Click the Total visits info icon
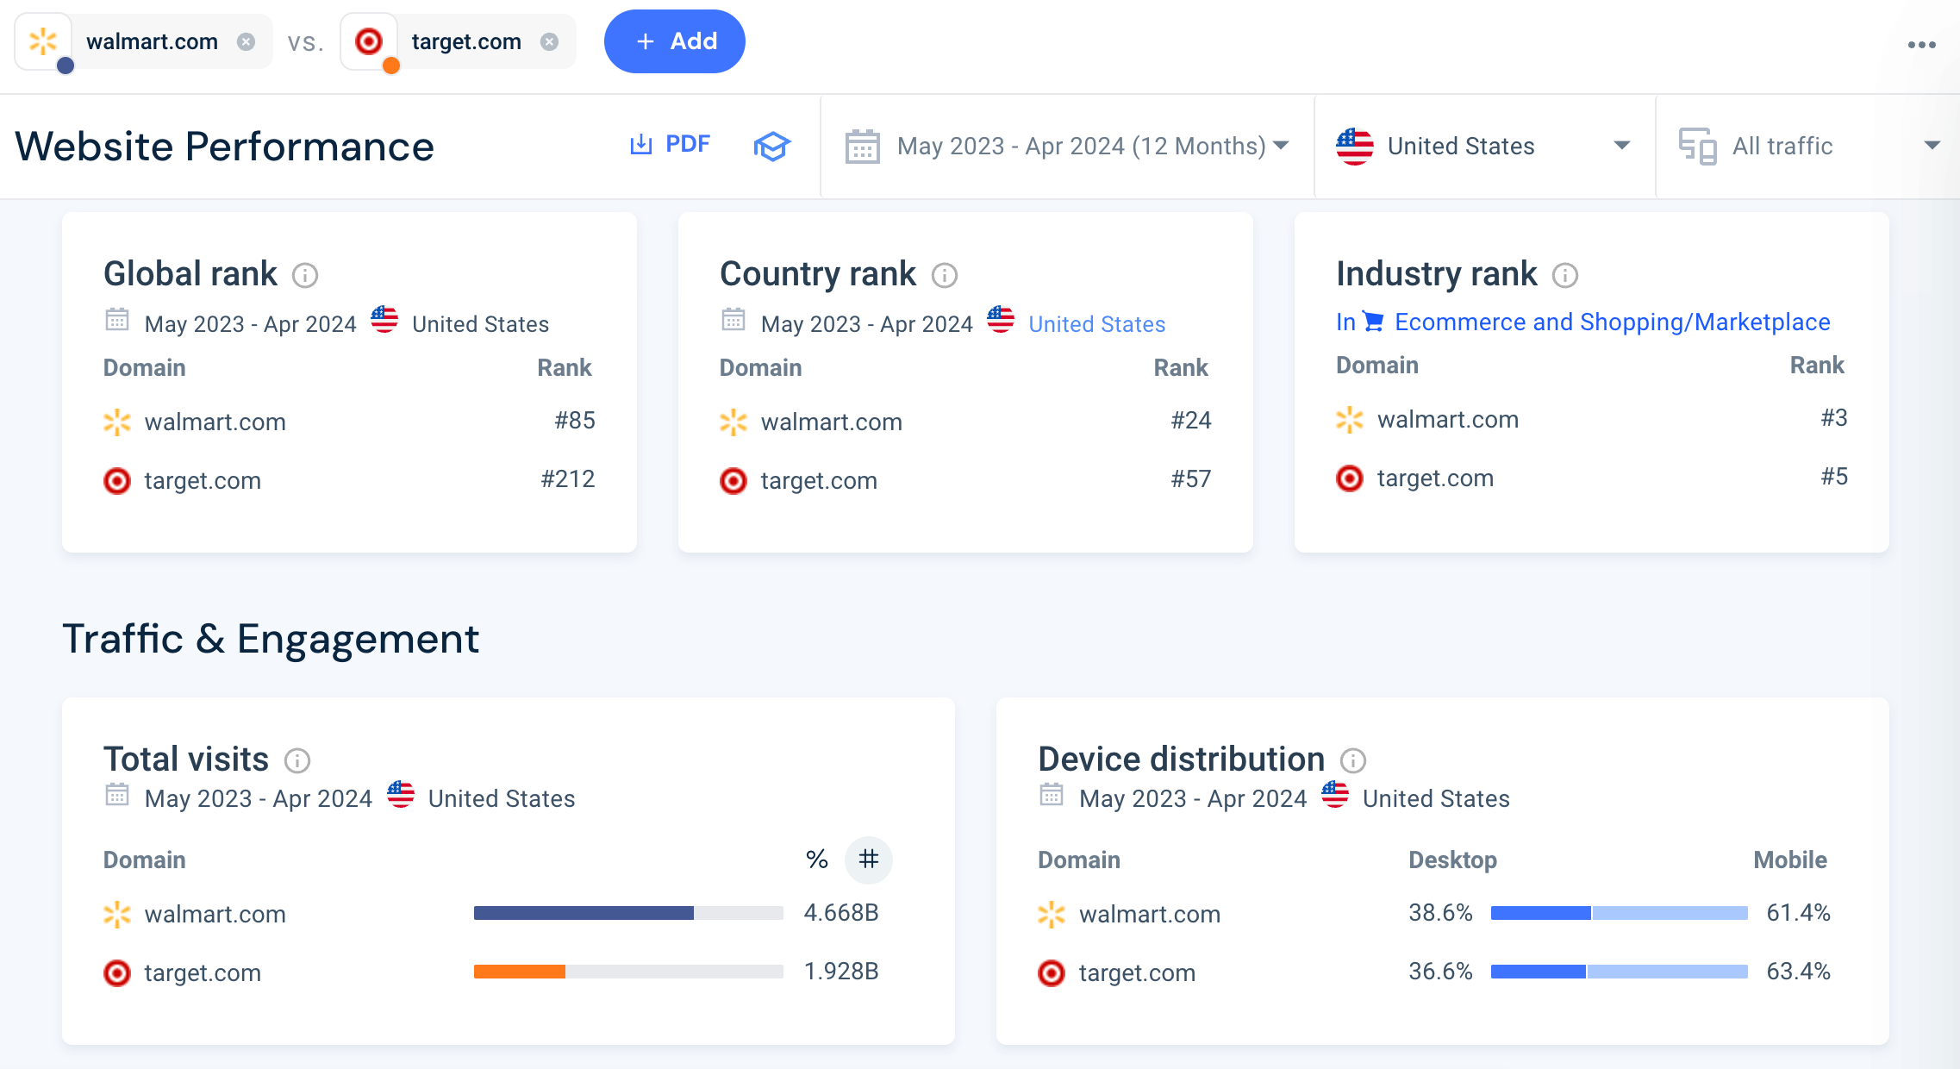 (x=297, y=760)
